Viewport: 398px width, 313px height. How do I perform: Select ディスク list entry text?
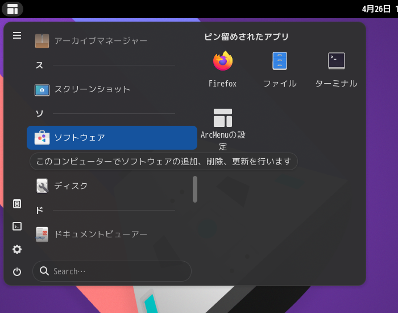click(x=71, y=186)
